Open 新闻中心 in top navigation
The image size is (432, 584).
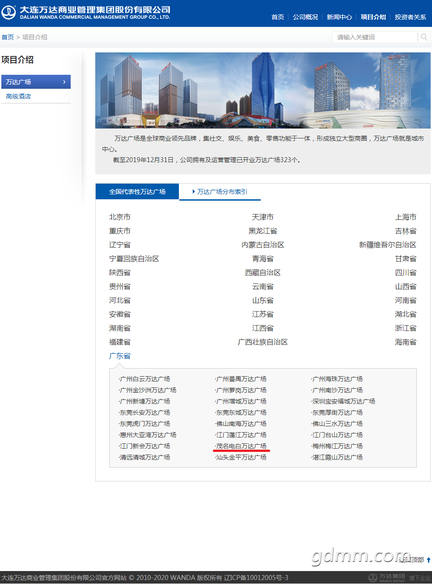coord(339,17)
